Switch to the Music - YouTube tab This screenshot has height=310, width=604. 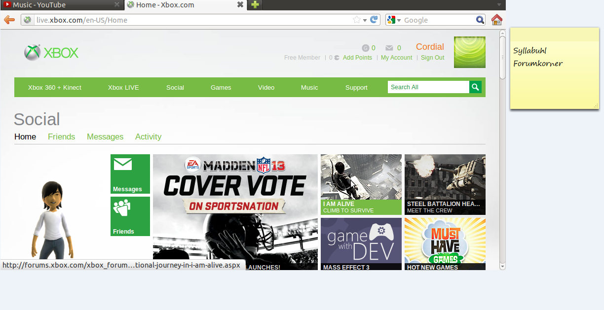pos(62,5)
